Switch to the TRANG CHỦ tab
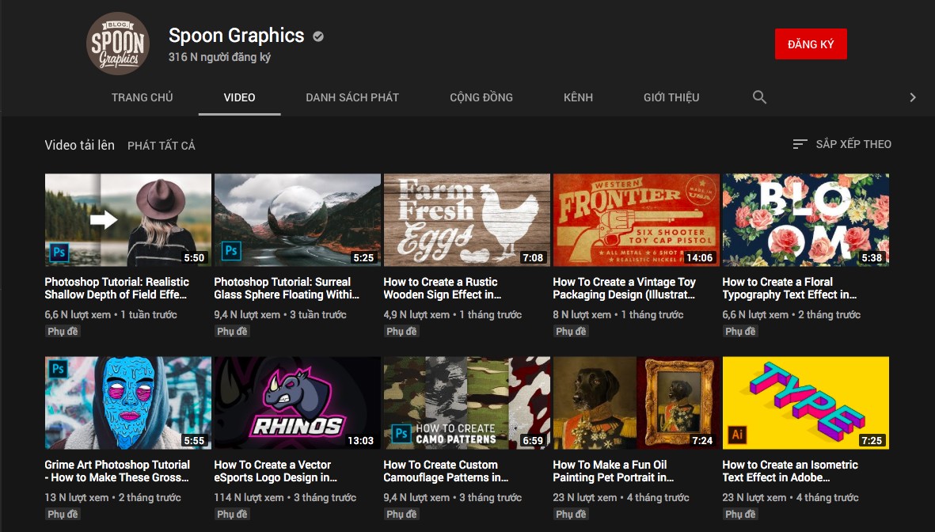Image resolution: width=935 pixels, height=532 pixels. pos(142,97)
